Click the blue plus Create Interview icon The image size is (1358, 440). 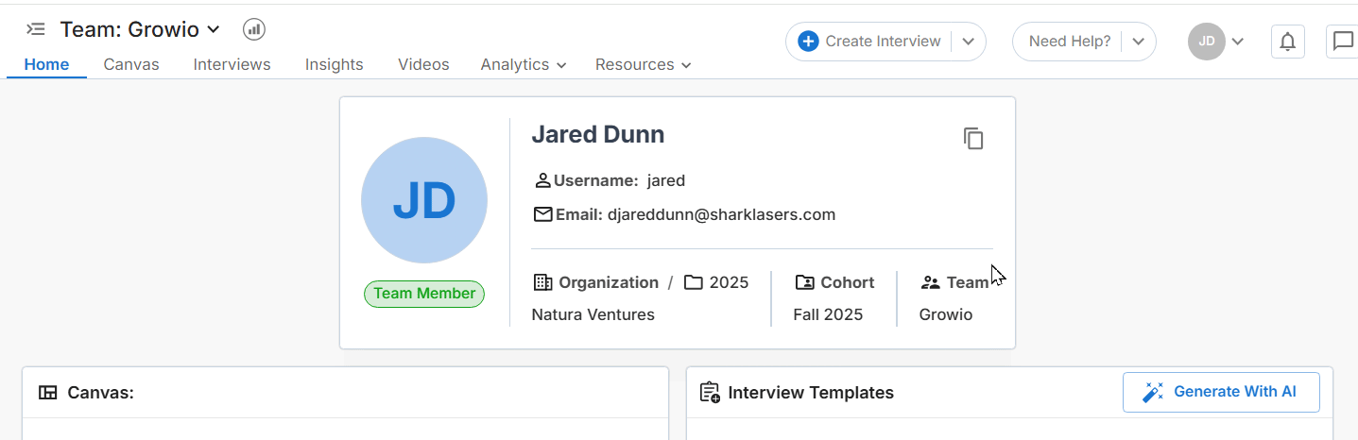click(808, 42)
